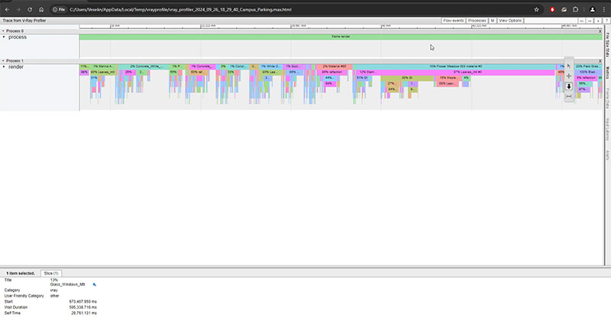
Task: Open the Processes dropdown
Action: click(x=477, y=21)
